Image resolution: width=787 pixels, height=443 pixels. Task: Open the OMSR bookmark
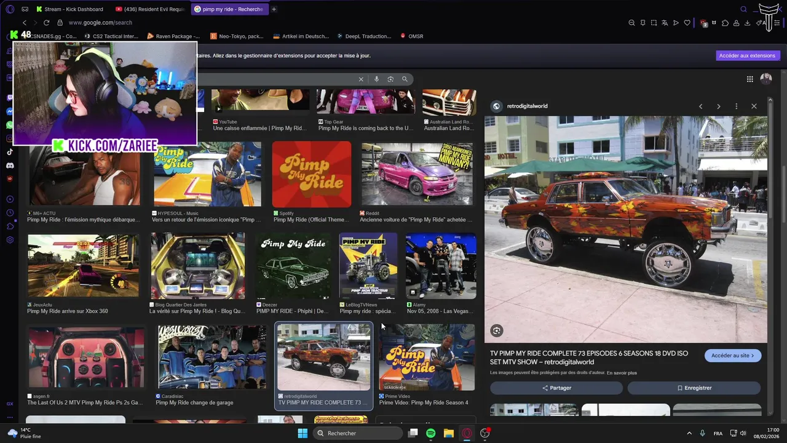[412, 36]
